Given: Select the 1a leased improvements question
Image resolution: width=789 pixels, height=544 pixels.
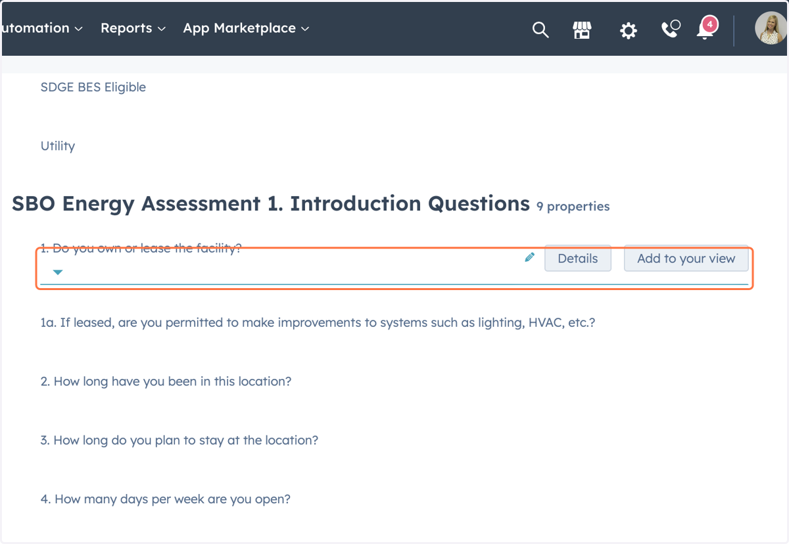Looking at the screenshot, I should point(318,323).
